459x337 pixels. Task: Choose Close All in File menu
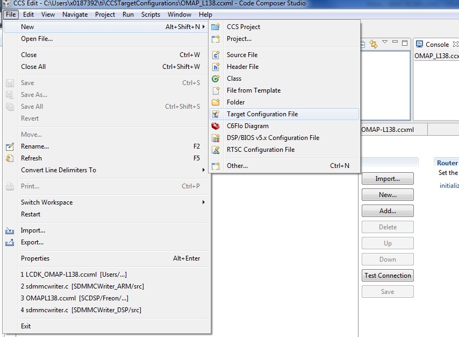coord(107,67)
